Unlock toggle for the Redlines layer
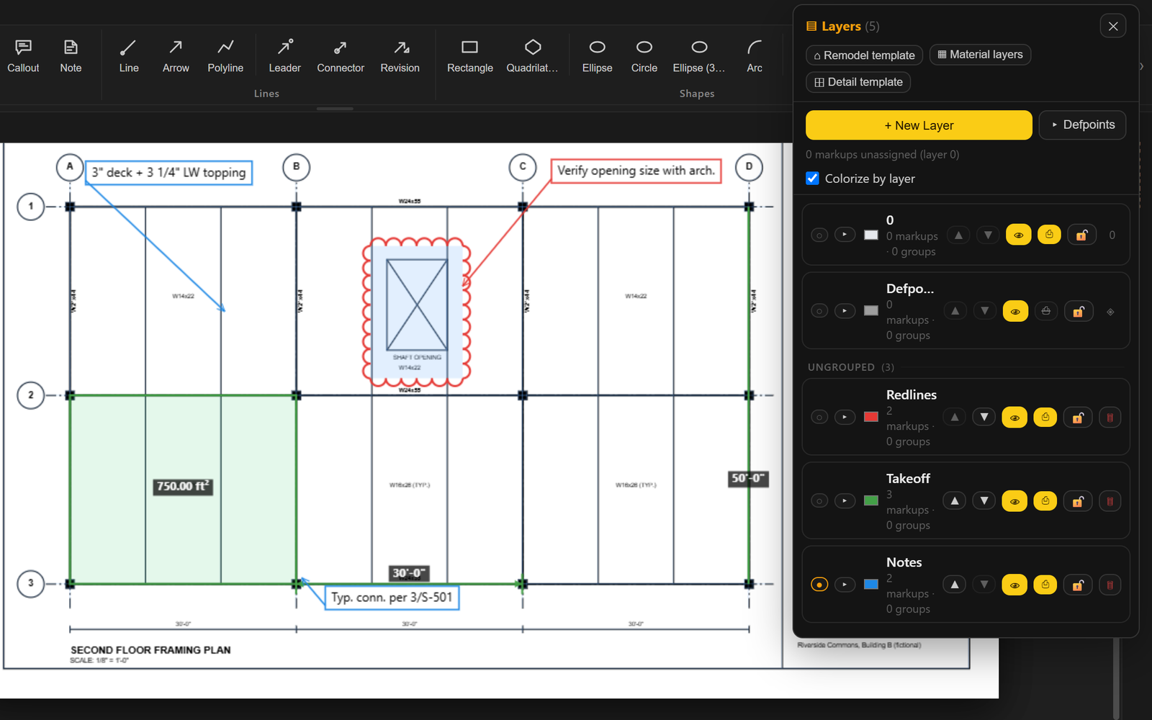This screenshot has width=1152, height=720. (1079, 418)
